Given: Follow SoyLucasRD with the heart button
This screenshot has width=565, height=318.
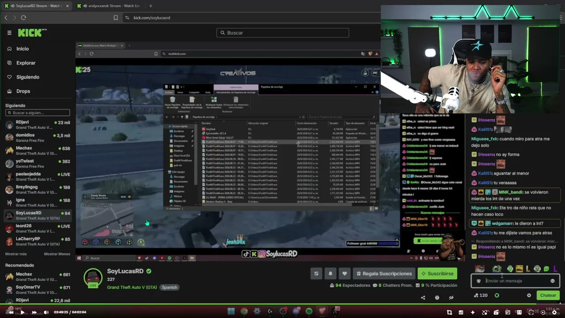Looking at the screenshot, I should [344, 273].
